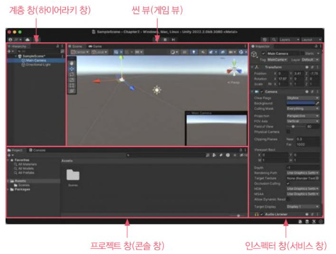Screen dimensions: 336x254
Task: Open the Projection Perspective dropdown
Action: (x=303, y=116)
